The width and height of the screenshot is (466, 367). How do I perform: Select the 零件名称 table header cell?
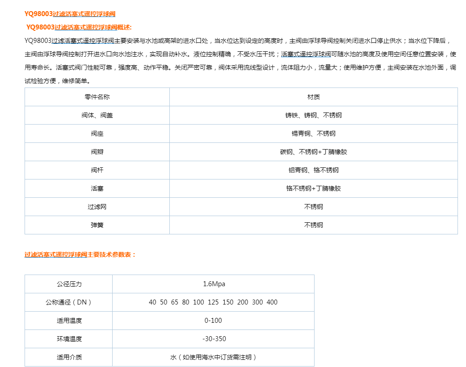pos(97,97)
